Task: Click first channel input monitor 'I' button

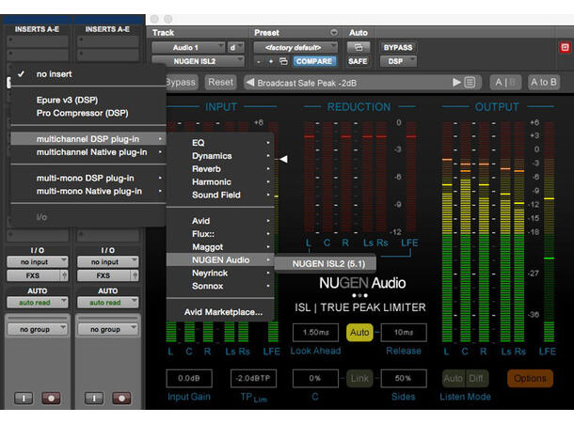Action: (x=24, y=398)
